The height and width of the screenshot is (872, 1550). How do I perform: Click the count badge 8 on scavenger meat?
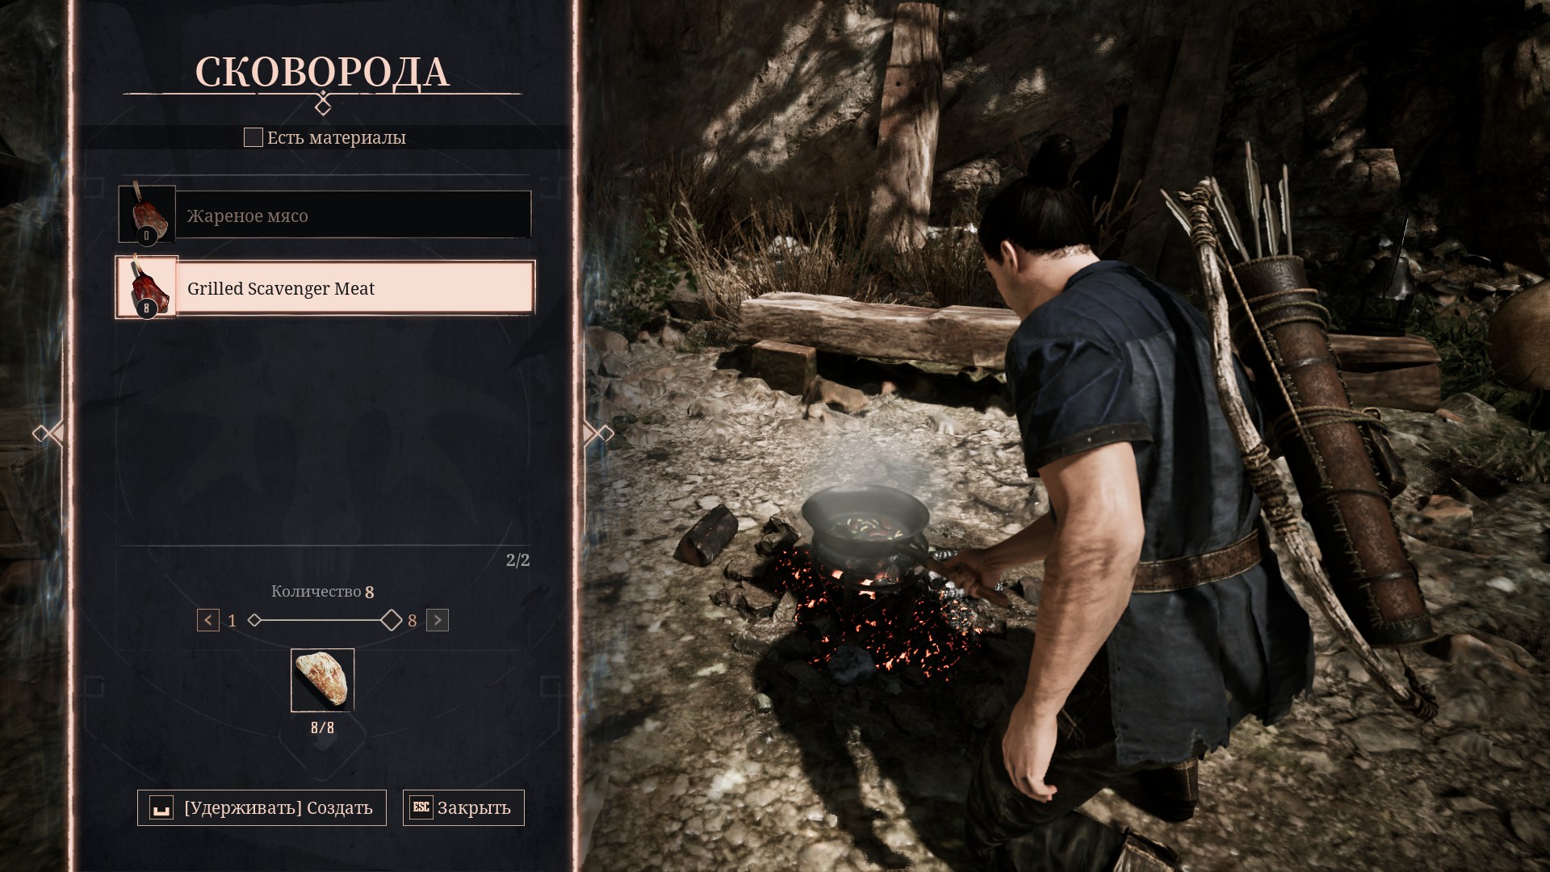146,308
